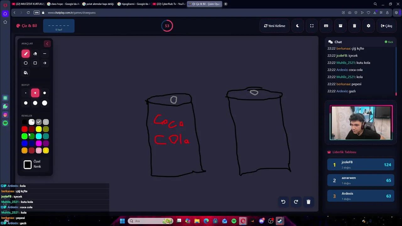The height and width of the screenshot is (226, 402).
Task: Open the Windows Start menu
Action: coord(122,221)
